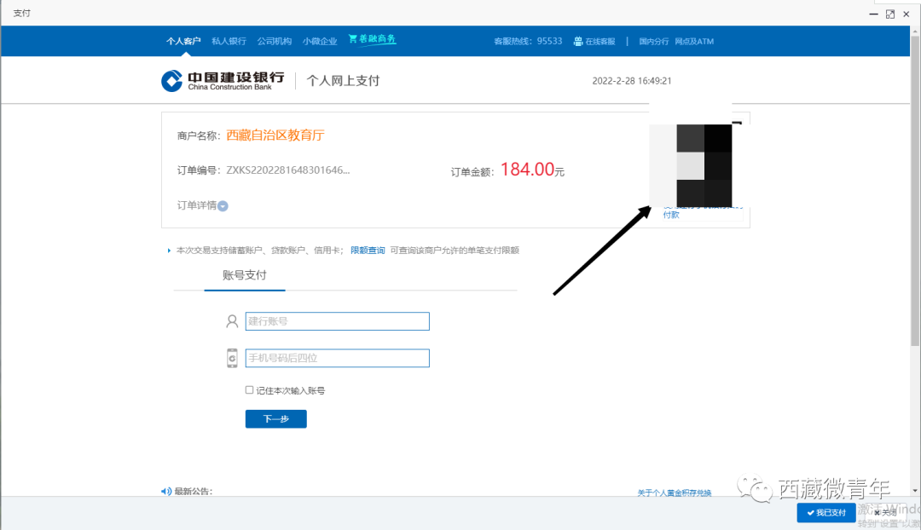Focus the 手机号码后四位 input field
Image resolution: width=921 pixels, height=530 pixels.
coord(337,358)
